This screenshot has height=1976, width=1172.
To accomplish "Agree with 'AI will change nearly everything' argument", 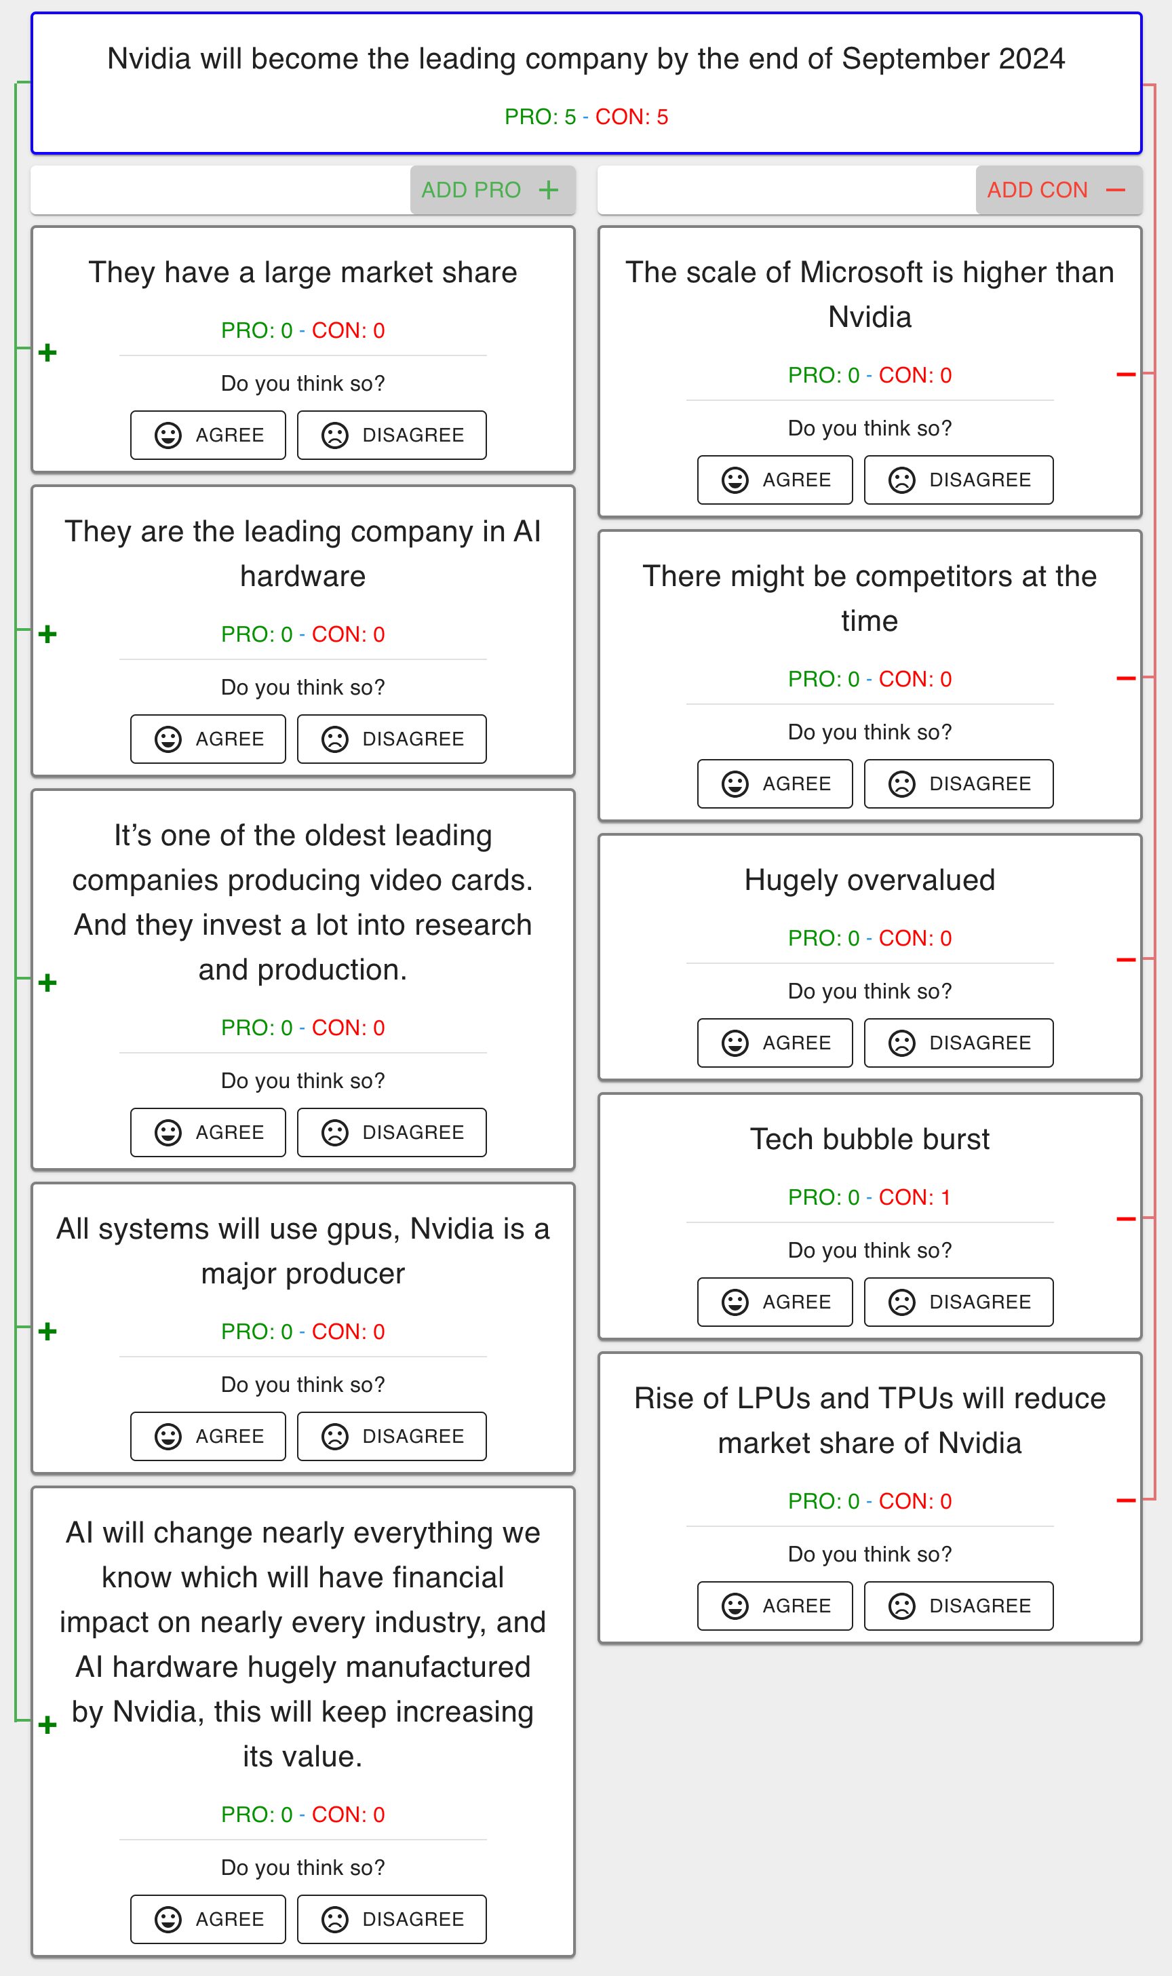I will (x=208, y=1919).
